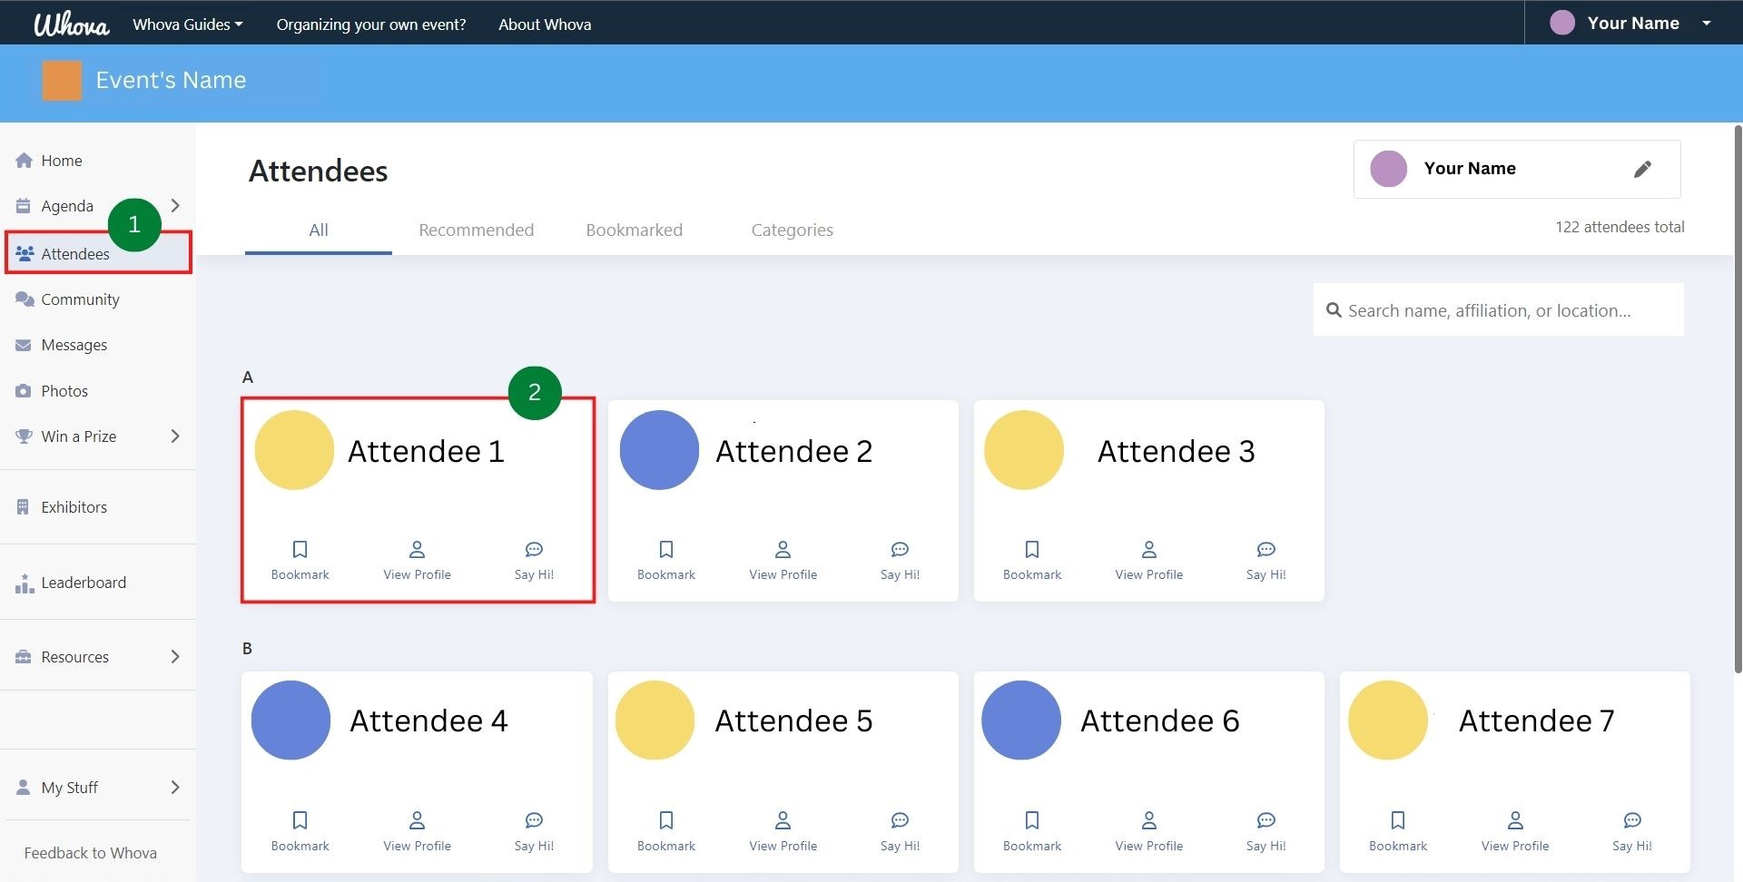
Task: Expand the Win a Prize submenu arrow
Action: (x=175, y=436)
